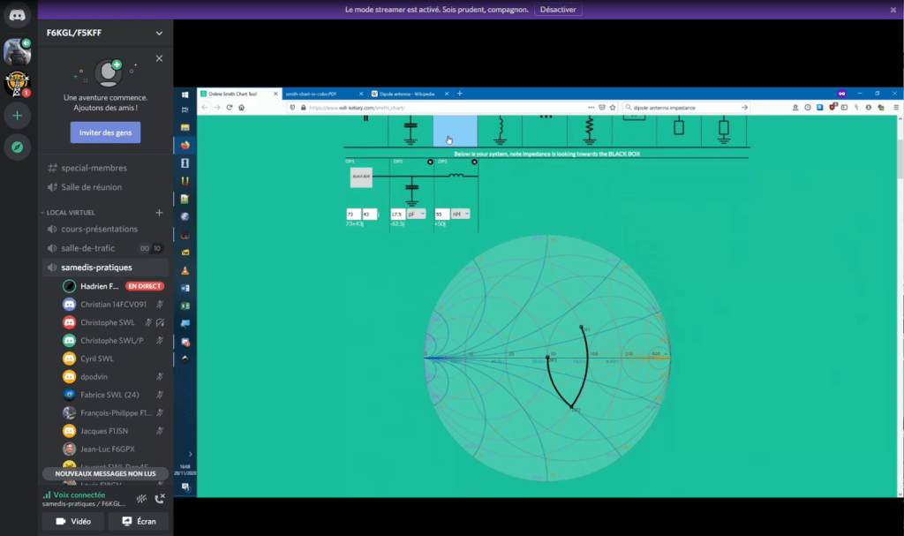
Task: Add a shunt inductor from the component palette
Action: pyautogui.click(x=500, y=131)
